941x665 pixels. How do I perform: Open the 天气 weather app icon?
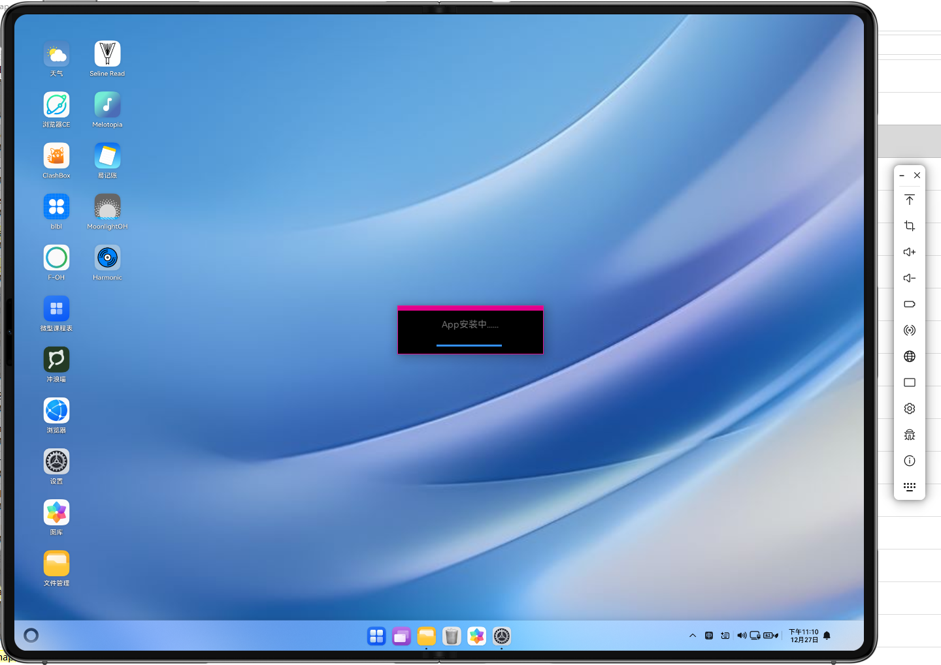tap(56, 54)
